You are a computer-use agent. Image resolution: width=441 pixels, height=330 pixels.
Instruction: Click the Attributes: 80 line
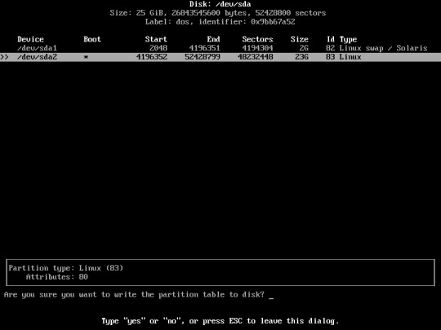[x=57, y=277]
